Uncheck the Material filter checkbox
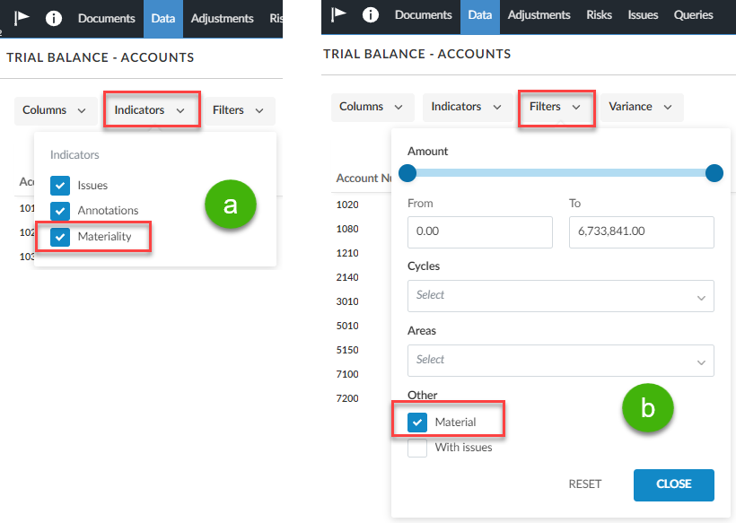 click(417, 423)
